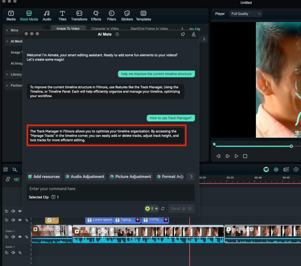Click the Video 1 track magic-wand icon
Screen dimensions: 301x266
click(26, 237)
